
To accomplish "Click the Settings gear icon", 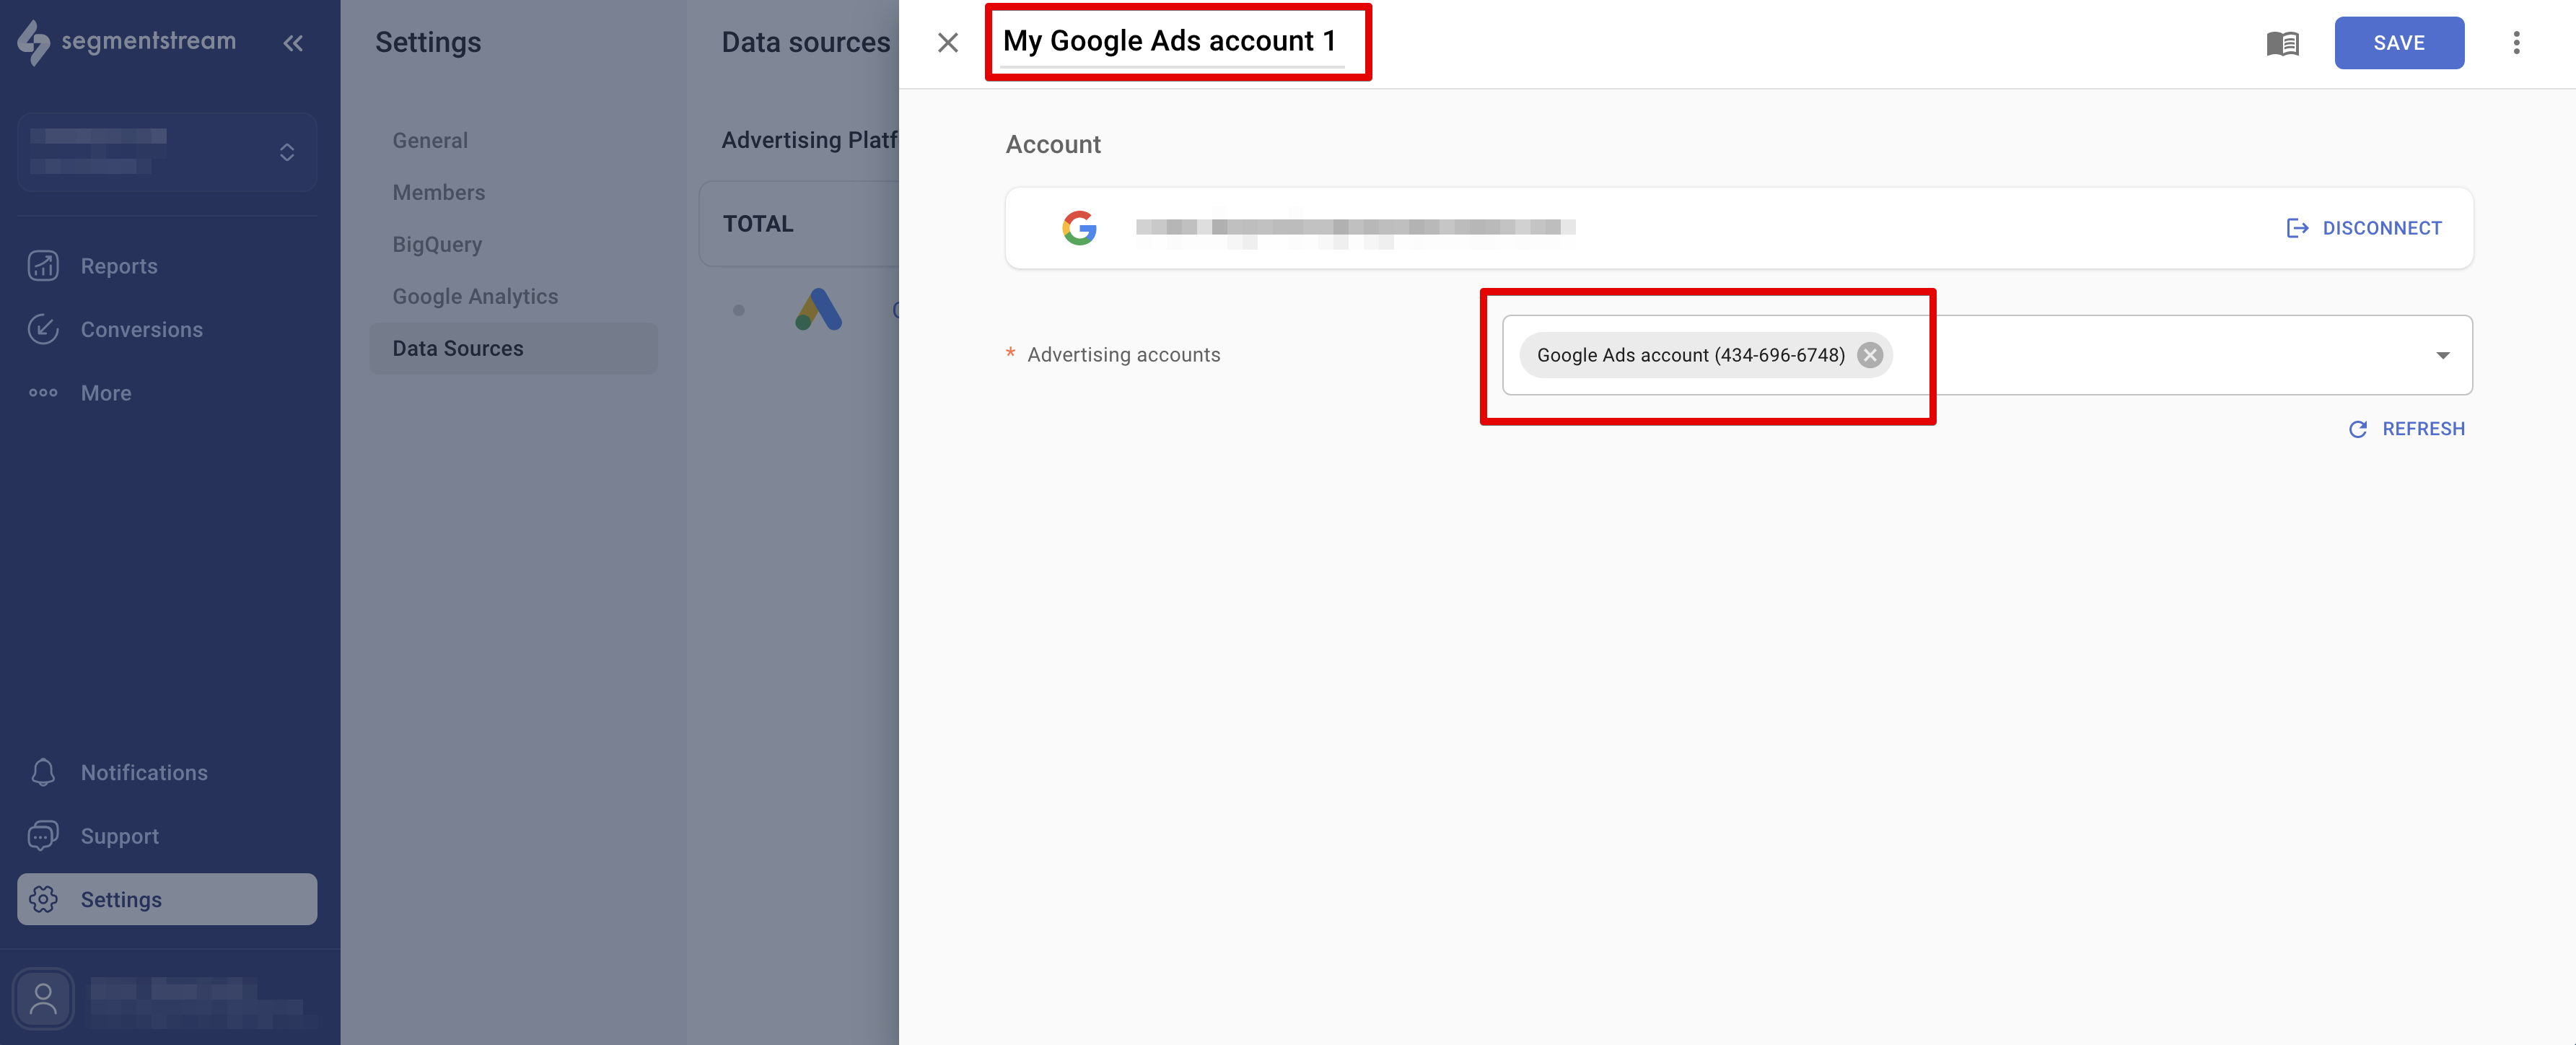I will (43, 899).
